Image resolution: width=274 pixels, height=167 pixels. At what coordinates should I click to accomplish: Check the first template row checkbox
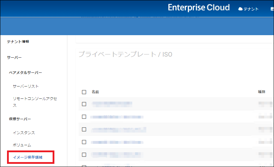pyautogui.click(x=84, y=104)
